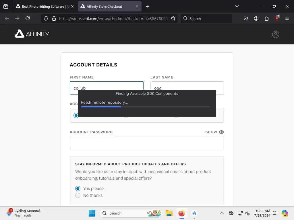
Task: Click the Fetch remote repository progress bar
Action: pyautogui.click(x=146, y=107)
